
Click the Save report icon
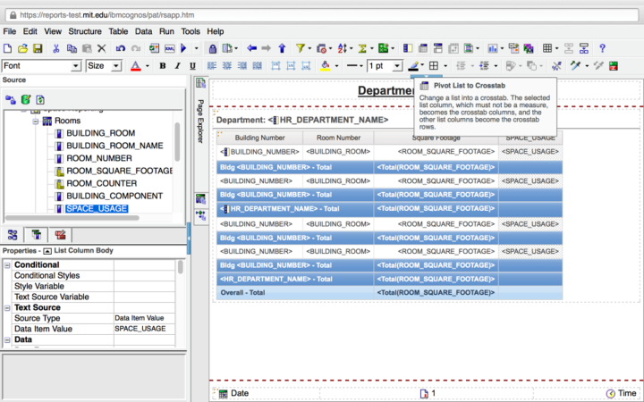coord(39,48)
